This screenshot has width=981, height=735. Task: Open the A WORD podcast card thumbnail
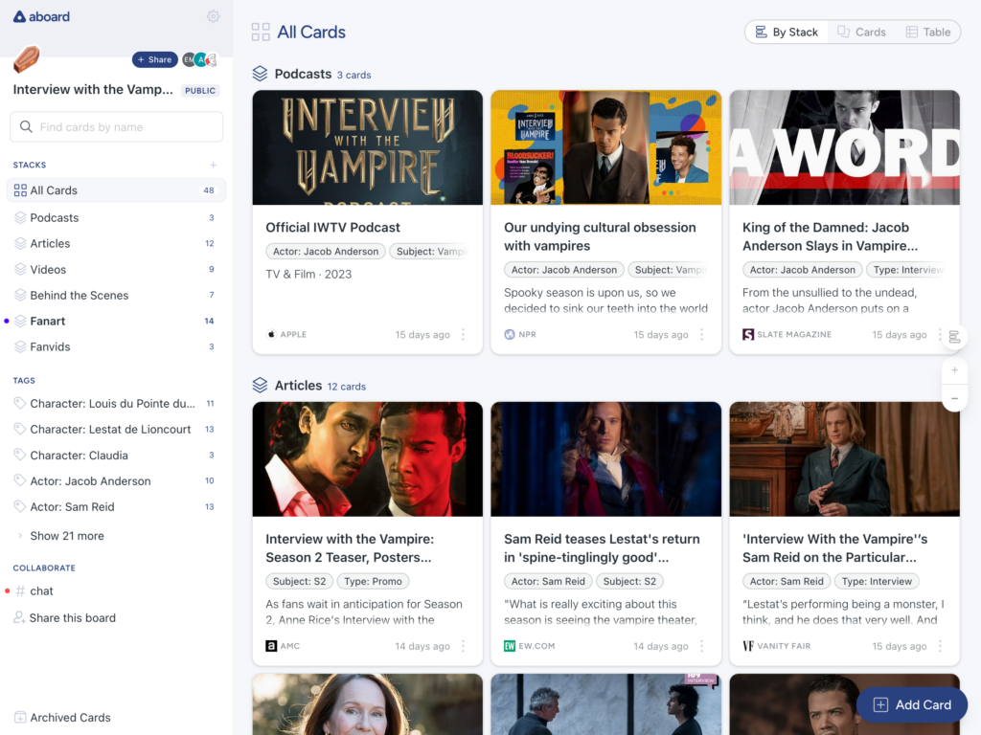click(844, 147)
